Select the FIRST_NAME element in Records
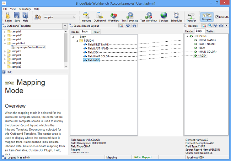The image size is (231, 161). click(x=205, y=40)
